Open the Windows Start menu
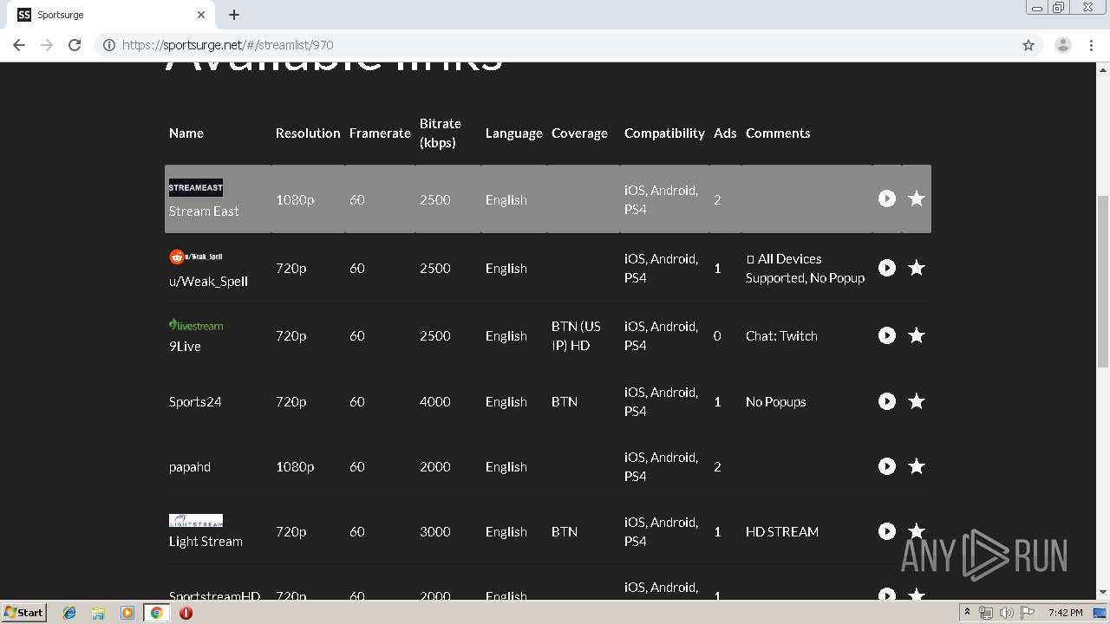1110x624 pixels. [x=24, y=612]
